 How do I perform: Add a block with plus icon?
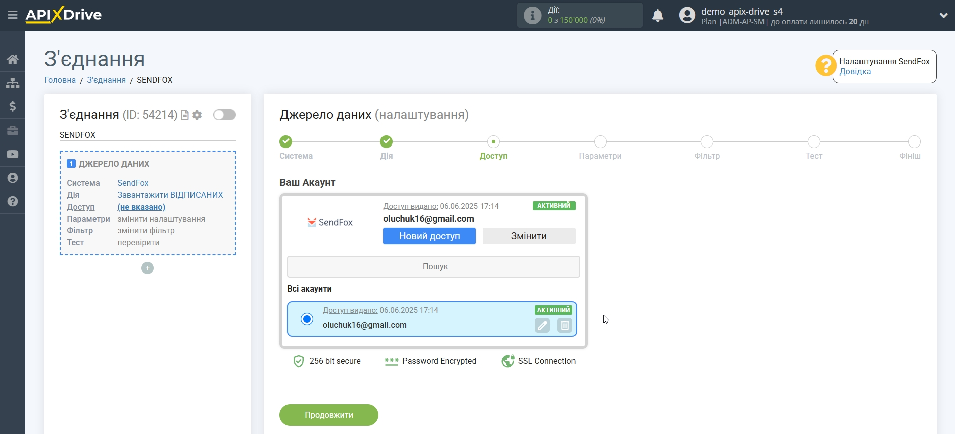click(147, 268)
